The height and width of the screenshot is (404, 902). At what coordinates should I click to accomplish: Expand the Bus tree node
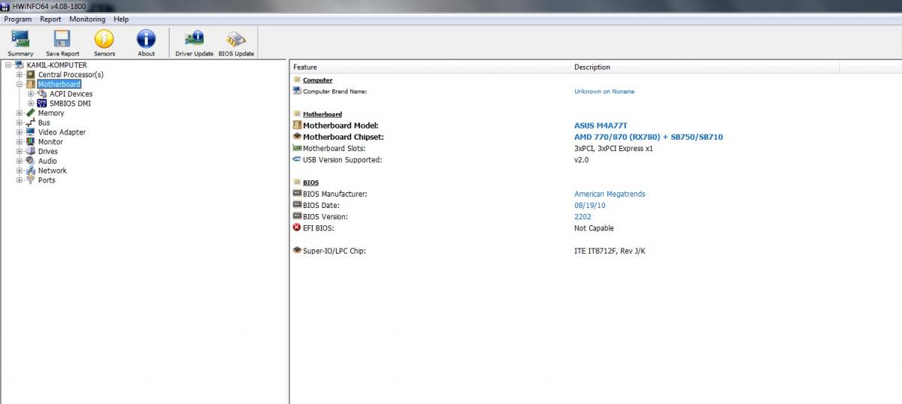20,123
